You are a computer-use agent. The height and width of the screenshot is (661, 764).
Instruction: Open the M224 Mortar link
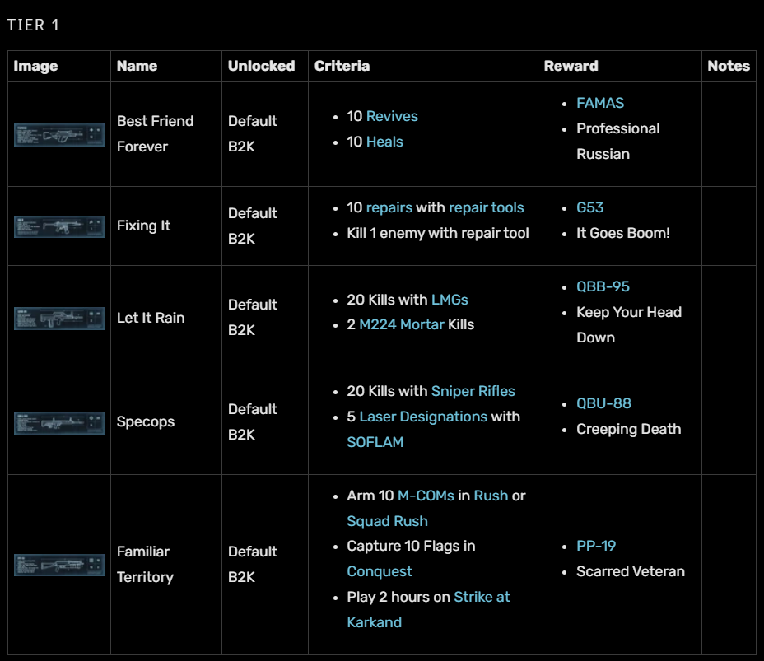coord(402,324)
